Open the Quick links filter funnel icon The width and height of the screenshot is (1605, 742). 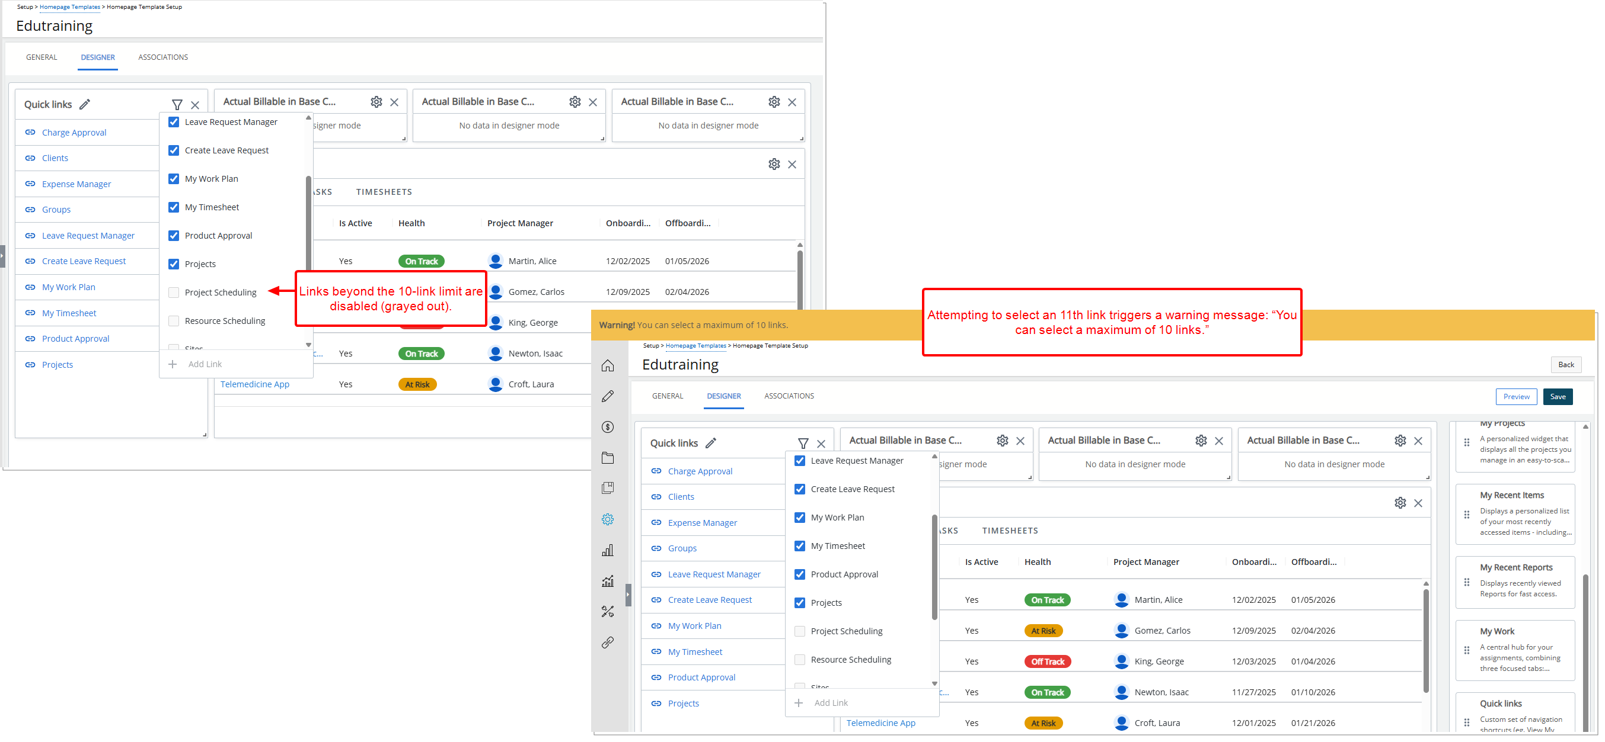pos(803,443)
